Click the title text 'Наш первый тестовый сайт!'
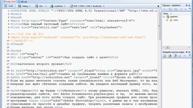Image resolution: width=193 pixels, height=108 pixels. (x=46, y=24)
